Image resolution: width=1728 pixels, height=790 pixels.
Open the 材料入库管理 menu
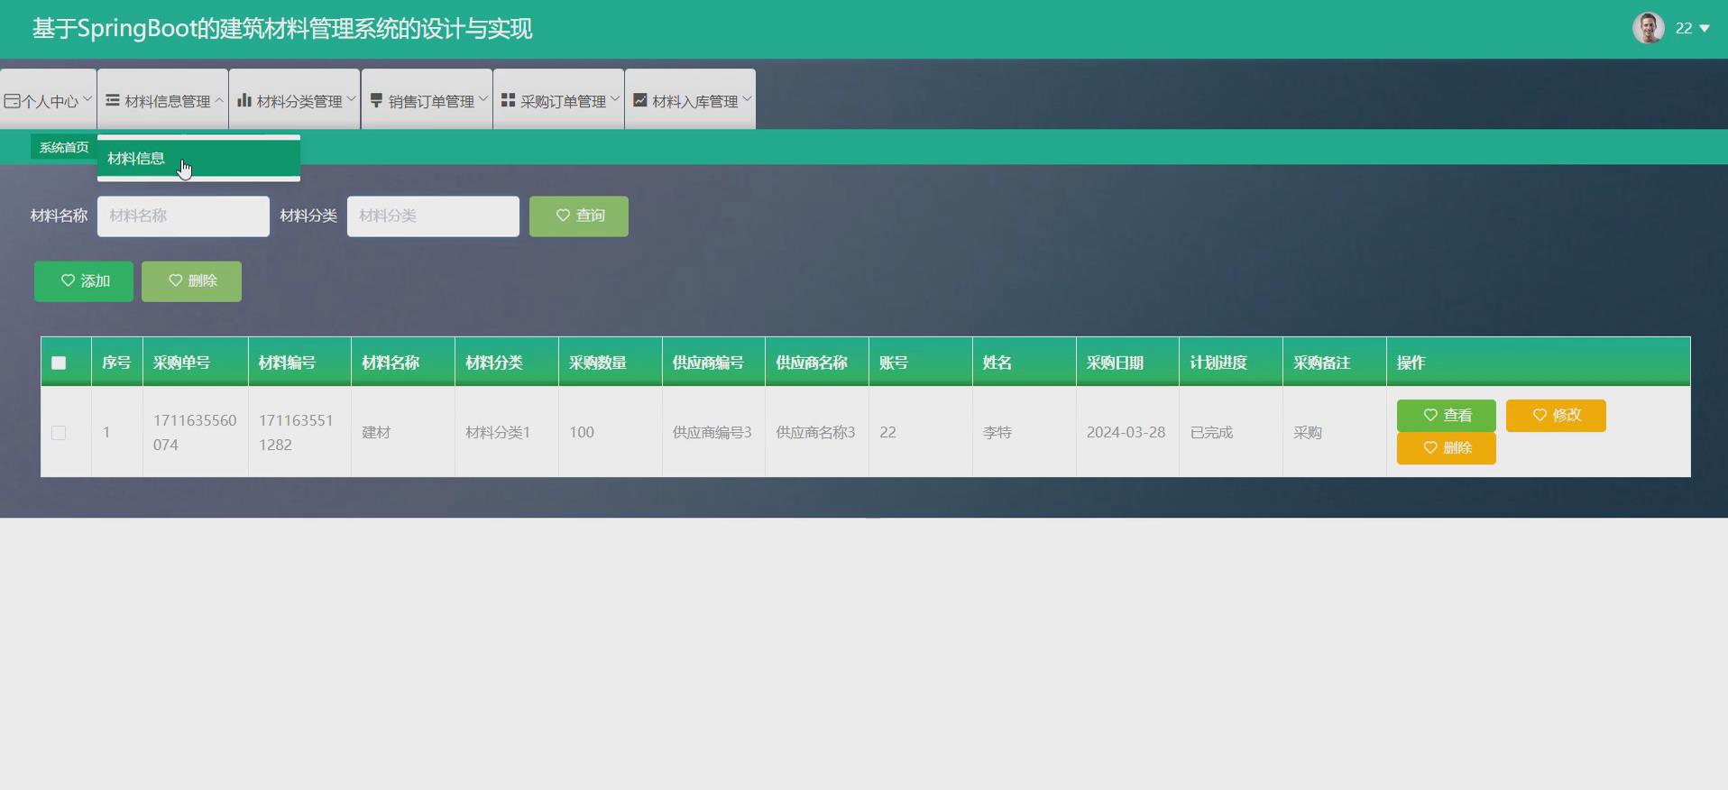click(690, 99)
